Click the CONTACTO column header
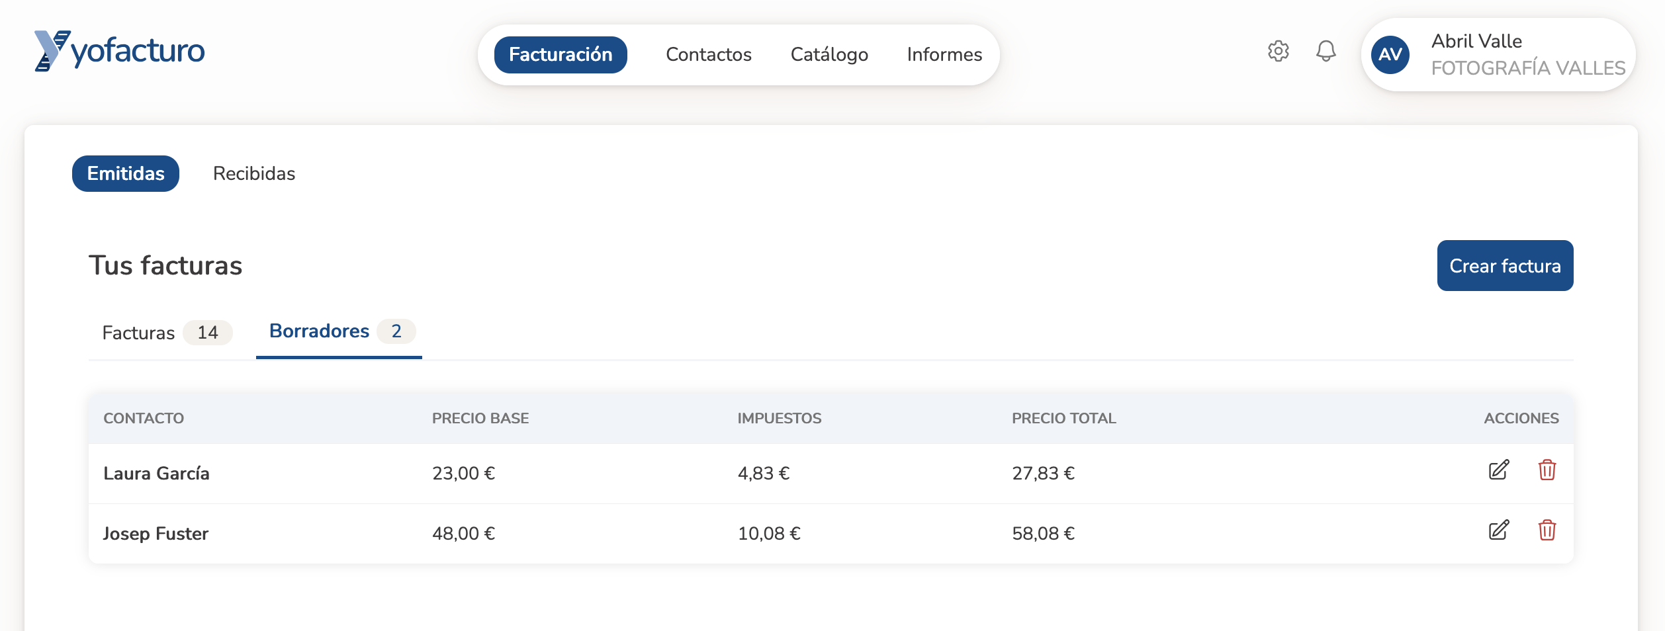This screenshot has width=1665, height=631. click(x=144, y=419)
